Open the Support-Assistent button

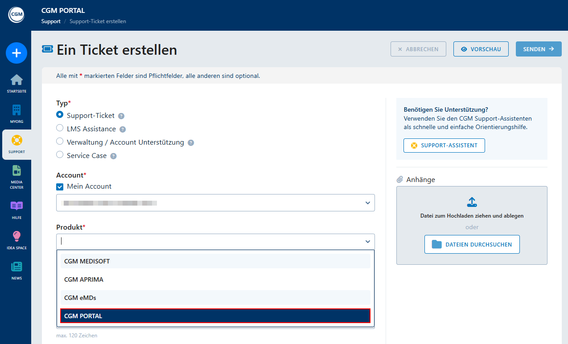pos(444,146)
